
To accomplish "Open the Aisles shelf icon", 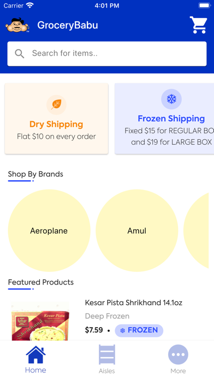I will (107, 354).
